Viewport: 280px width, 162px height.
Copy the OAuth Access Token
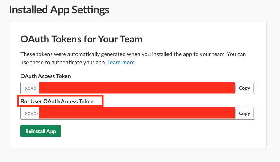244,88
